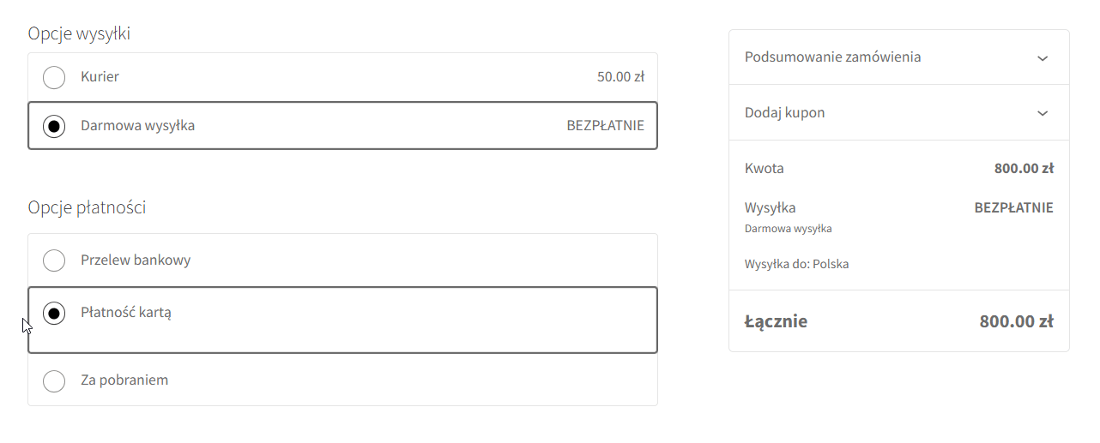Pick the Płatność kartą radio button
Image resolution: width=1100 pixels, height=443 pixels.
pos(54,314)
